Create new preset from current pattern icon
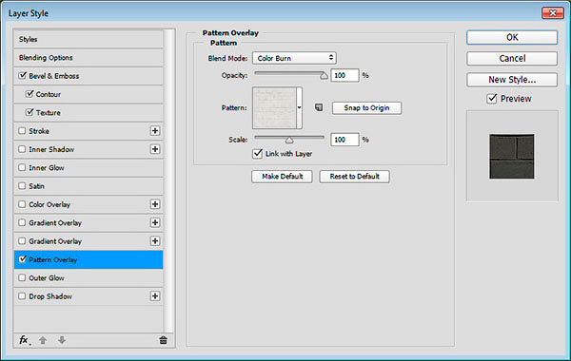Image resolution: width=571 pixels, height=361 pixels. click(x=319, y=107)
